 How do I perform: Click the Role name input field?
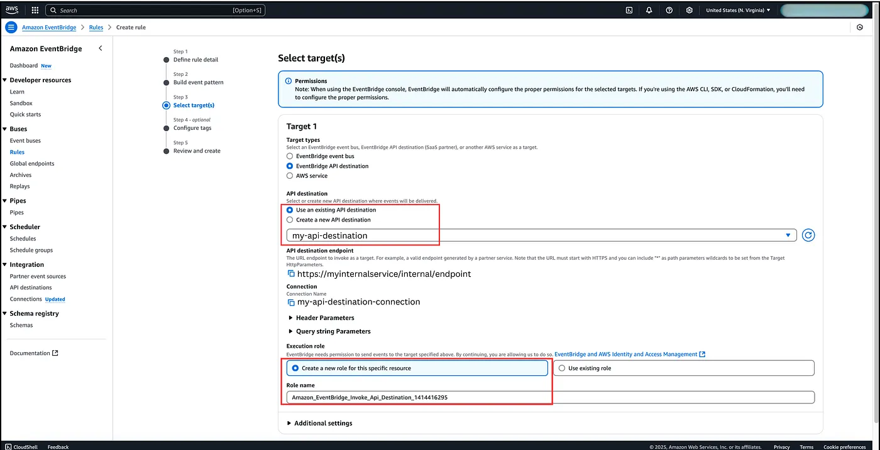click(551, 397)
